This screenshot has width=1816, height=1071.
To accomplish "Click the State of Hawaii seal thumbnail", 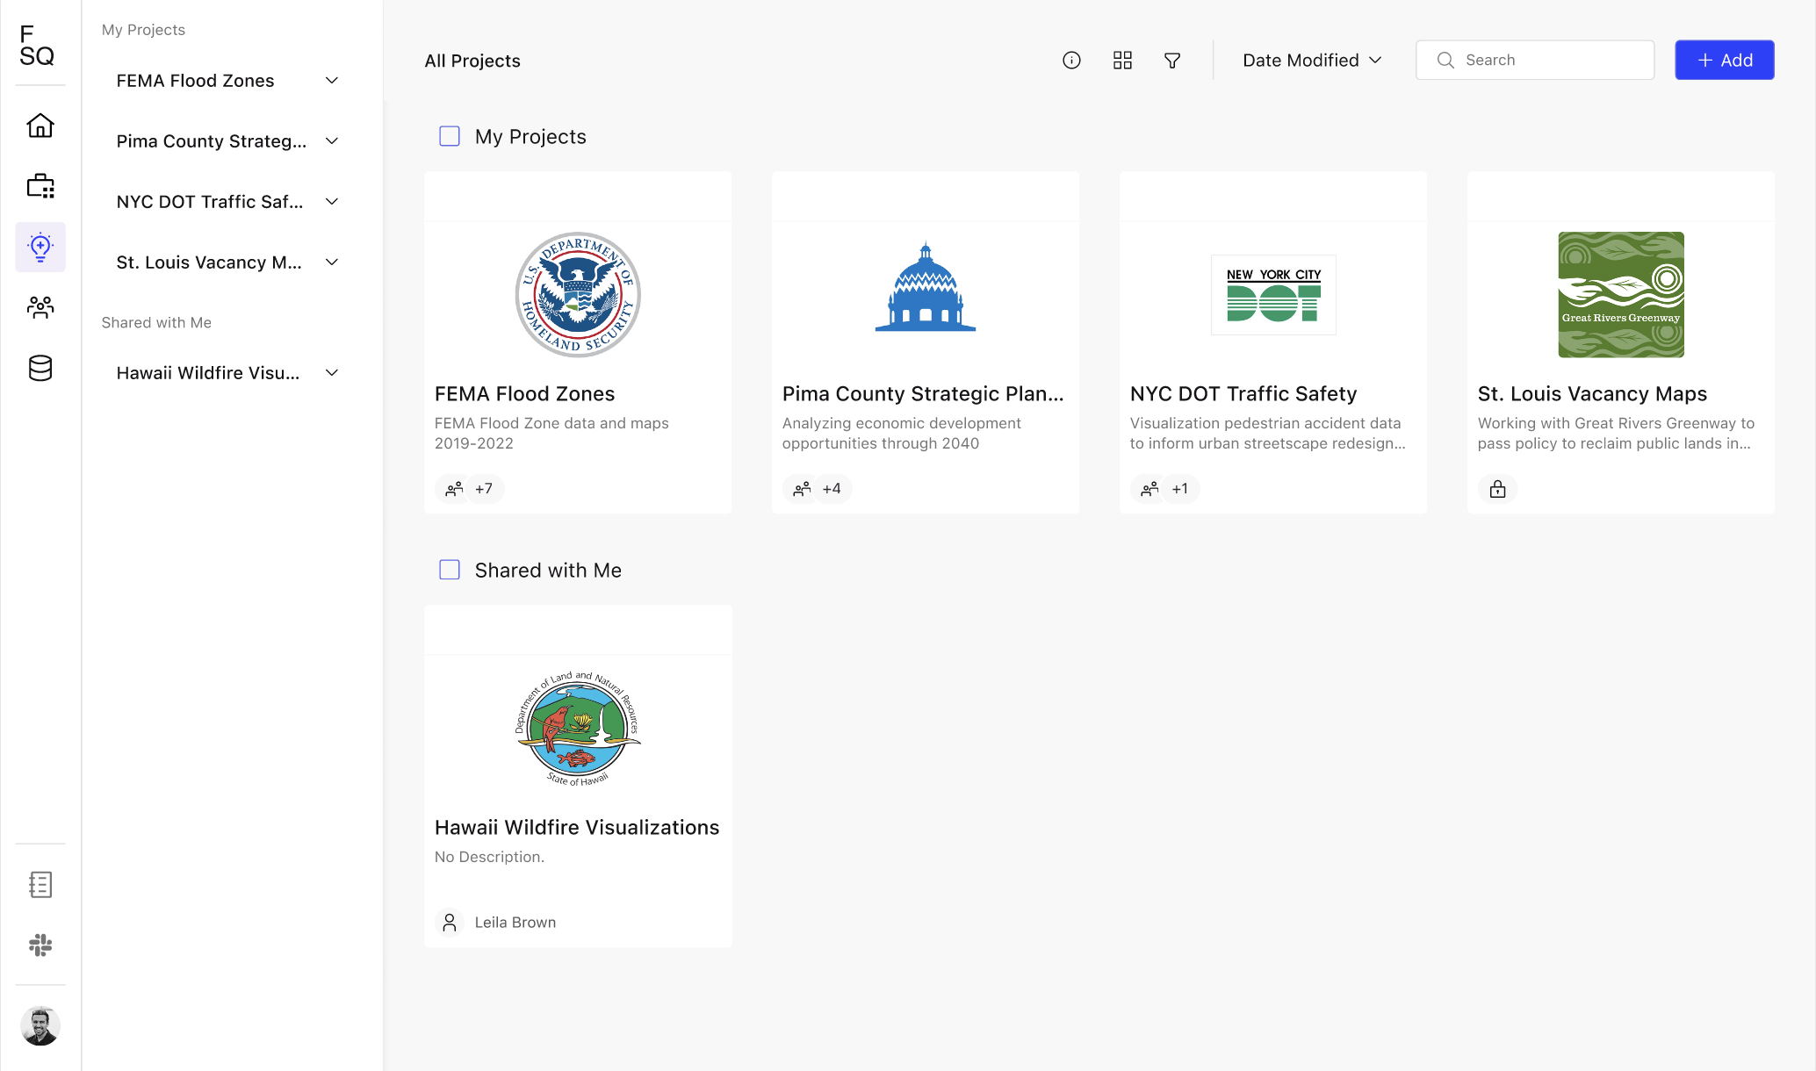I will (x=578, y=728).
